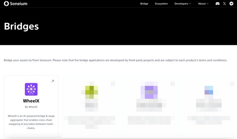This screenshot has height=139, width=237.
Task: Open the X (Twitter) icon link
Action: [224, 3]
